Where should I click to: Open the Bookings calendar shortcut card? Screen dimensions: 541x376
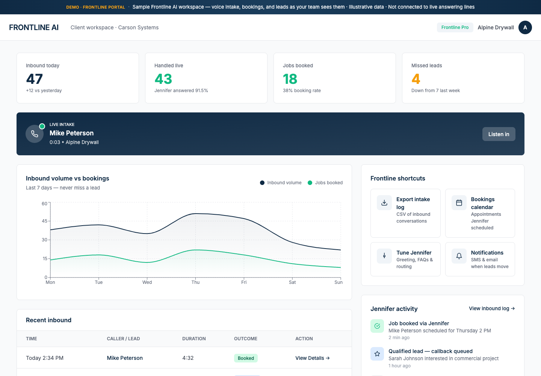[x=480, y=213]
